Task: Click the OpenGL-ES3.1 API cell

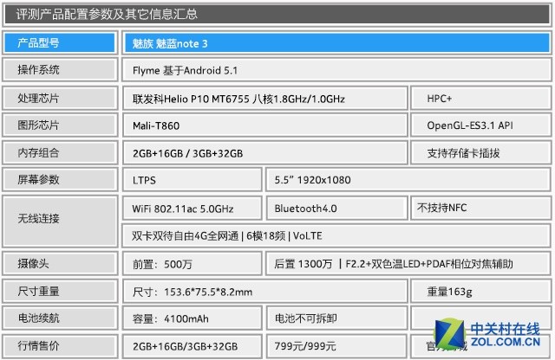Action: tap(481, 125)
